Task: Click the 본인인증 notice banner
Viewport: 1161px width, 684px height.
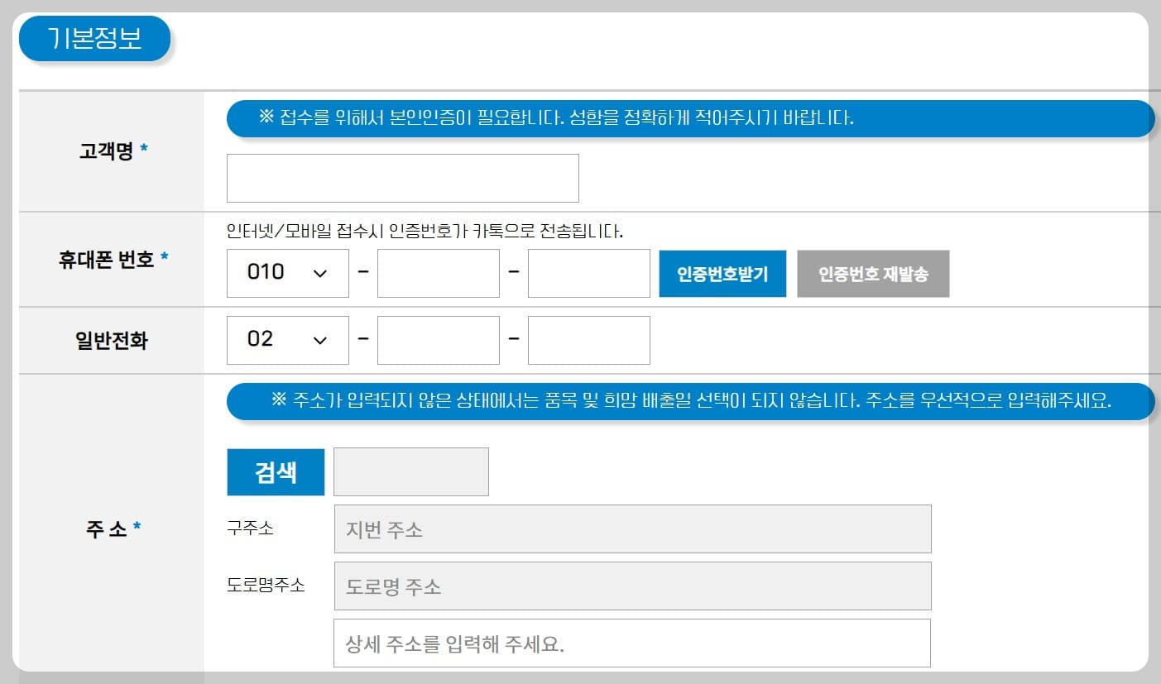Action: 690,118
